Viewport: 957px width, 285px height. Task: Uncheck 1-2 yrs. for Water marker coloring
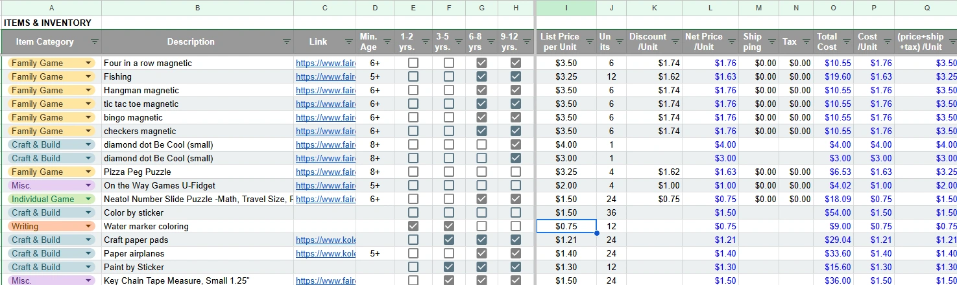(413, 226)
